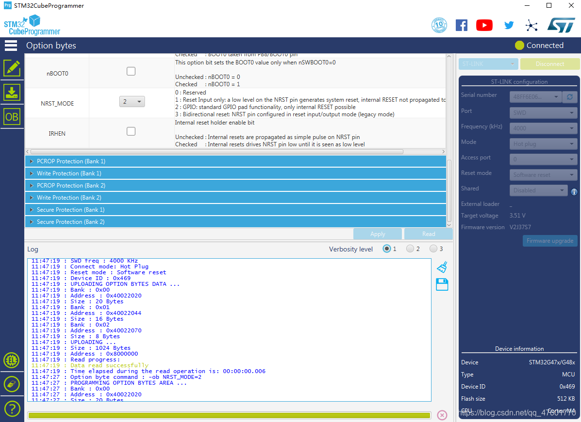Open the Reset mode dropdown
581x422 pixels.
coord(543,175)
